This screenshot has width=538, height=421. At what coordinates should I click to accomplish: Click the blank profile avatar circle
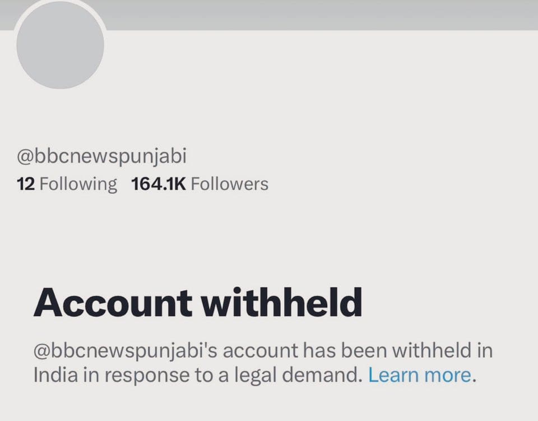coord(60,45)
